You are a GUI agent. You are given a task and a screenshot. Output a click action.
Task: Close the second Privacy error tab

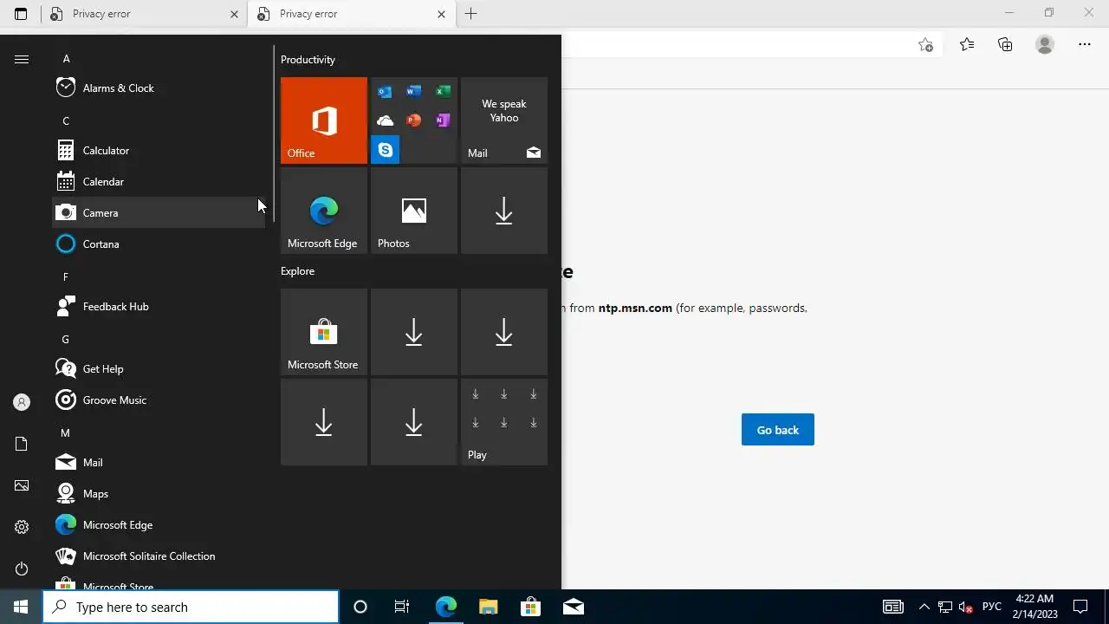coord(441,14)
